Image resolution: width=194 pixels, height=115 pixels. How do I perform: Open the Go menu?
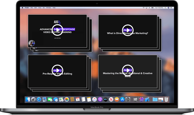click(44, 8)
